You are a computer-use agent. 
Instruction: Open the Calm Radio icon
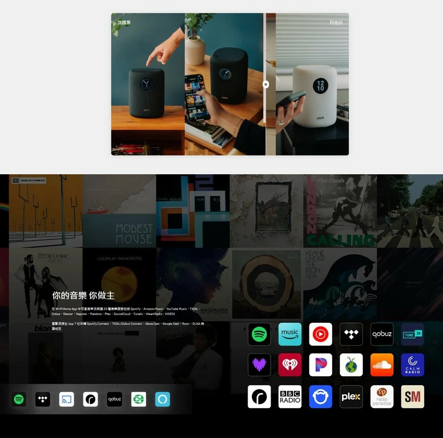click(413, 365)
